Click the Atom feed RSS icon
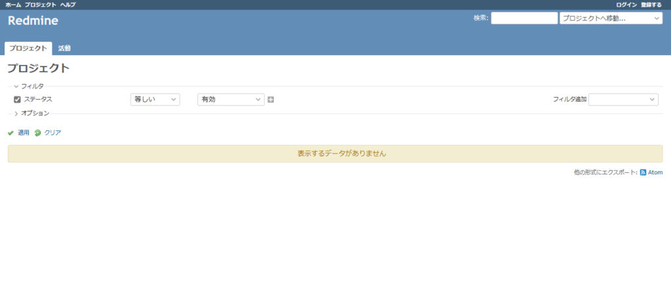Screen dimensions: 671x308 [643, 172]
